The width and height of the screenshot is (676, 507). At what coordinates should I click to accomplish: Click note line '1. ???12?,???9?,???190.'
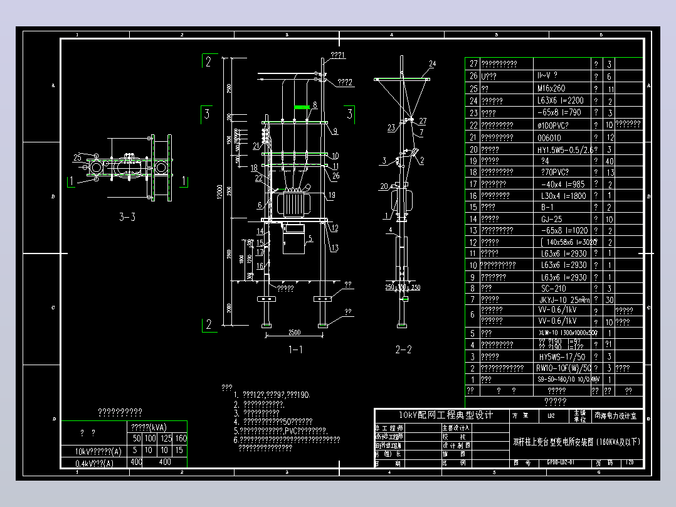(x=272, y=395)
